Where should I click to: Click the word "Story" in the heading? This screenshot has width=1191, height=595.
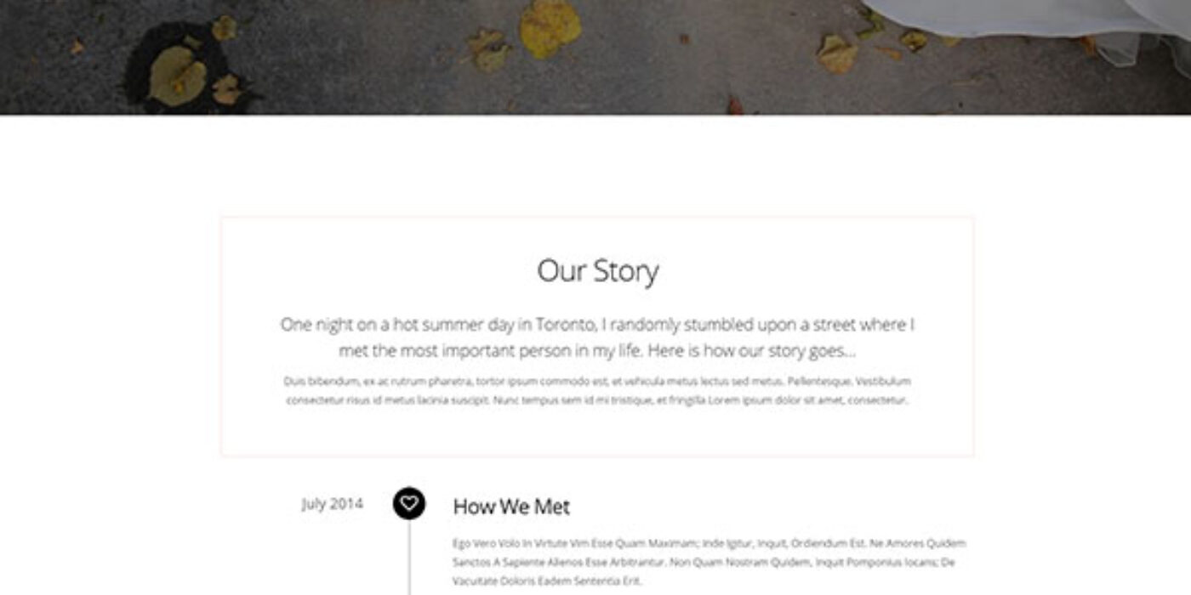point(626,271)
